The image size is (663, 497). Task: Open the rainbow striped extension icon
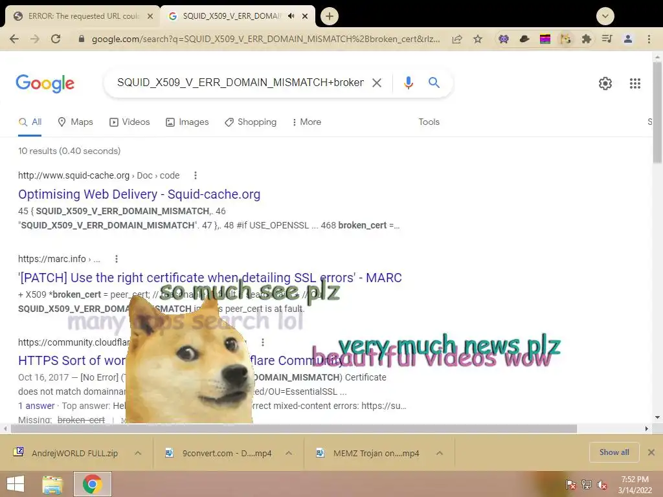coord(545,39)
